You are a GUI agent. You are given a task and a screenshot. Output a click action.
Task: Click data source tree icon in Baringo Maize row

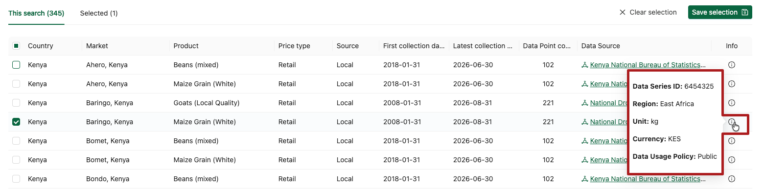point(584,122)
